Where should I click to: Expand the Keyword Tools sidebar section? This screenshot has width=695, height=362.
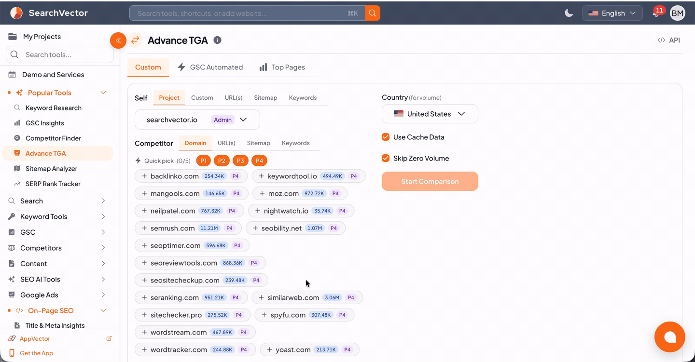[103, 217]
